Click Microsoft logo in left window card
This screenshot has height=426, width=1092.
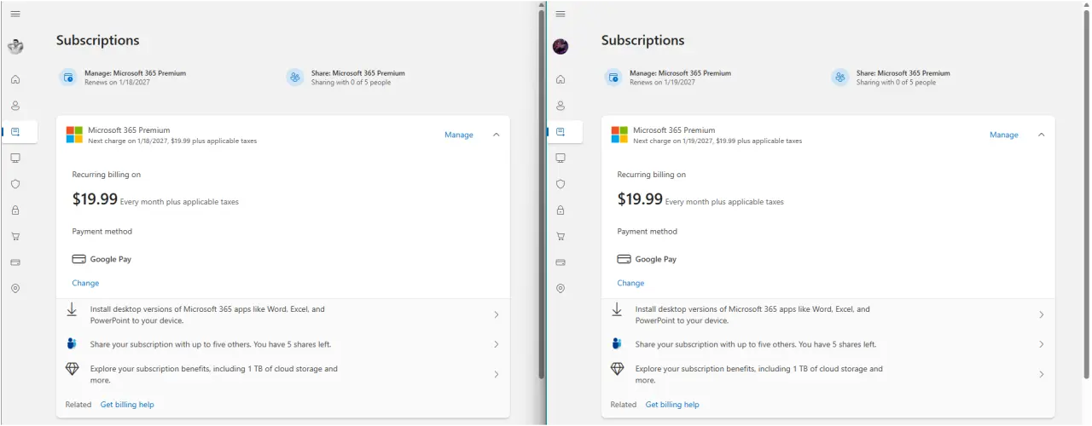click(x=74, y=135)
